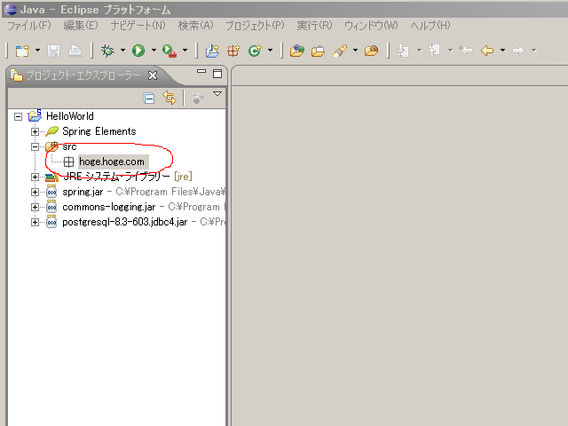Click the New file wizard icon

21,51
